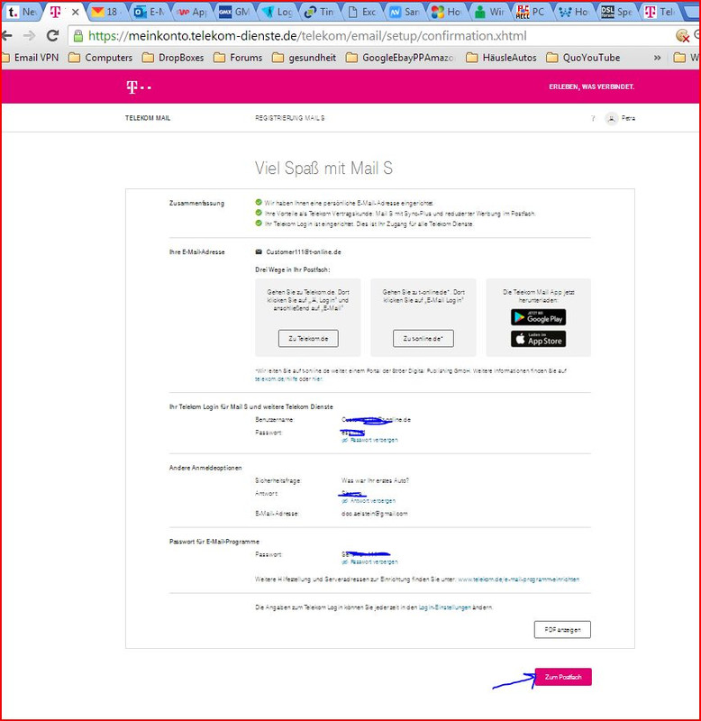Reload the page with the refresh icon

click(53, 35)
